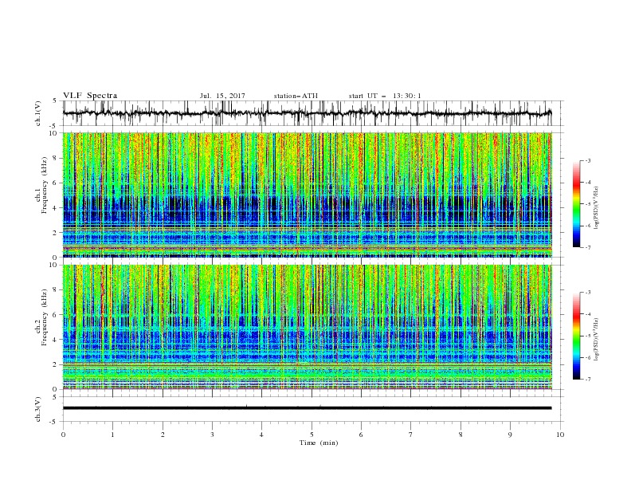Click the lower colorbar "-5" value
The width and height of the screenshot is (631, 488).
pos(588,336)
